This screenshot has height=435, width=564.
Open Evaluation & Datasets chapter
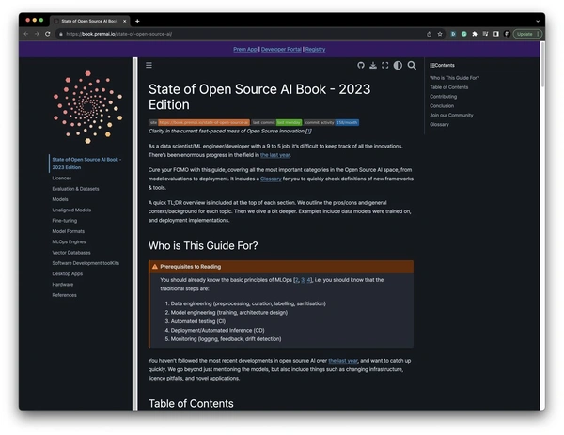click(75, 189)
